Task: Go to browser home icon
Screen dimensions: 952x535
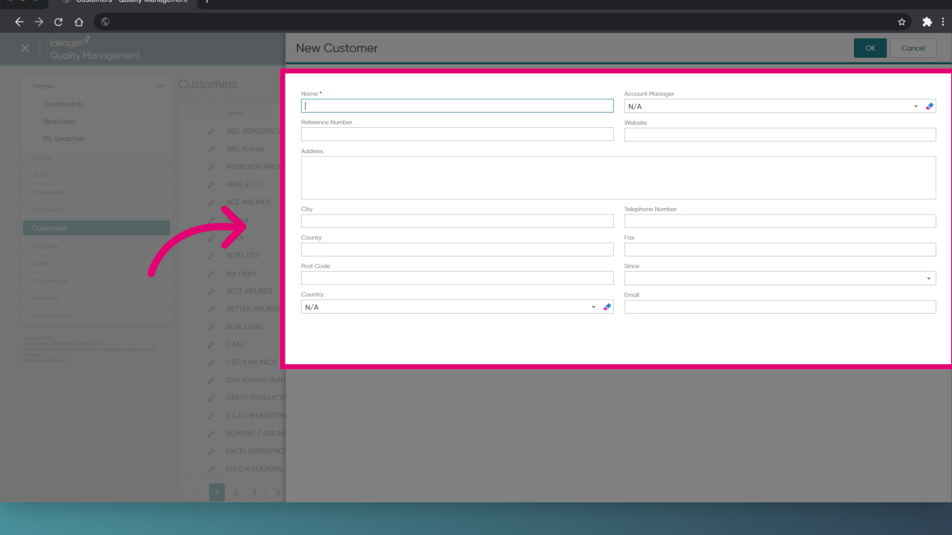Action: click(x=79, y=22)
